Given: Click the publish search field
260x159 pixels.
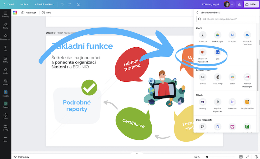Looking at the screenshot, I should coord(226,19).
